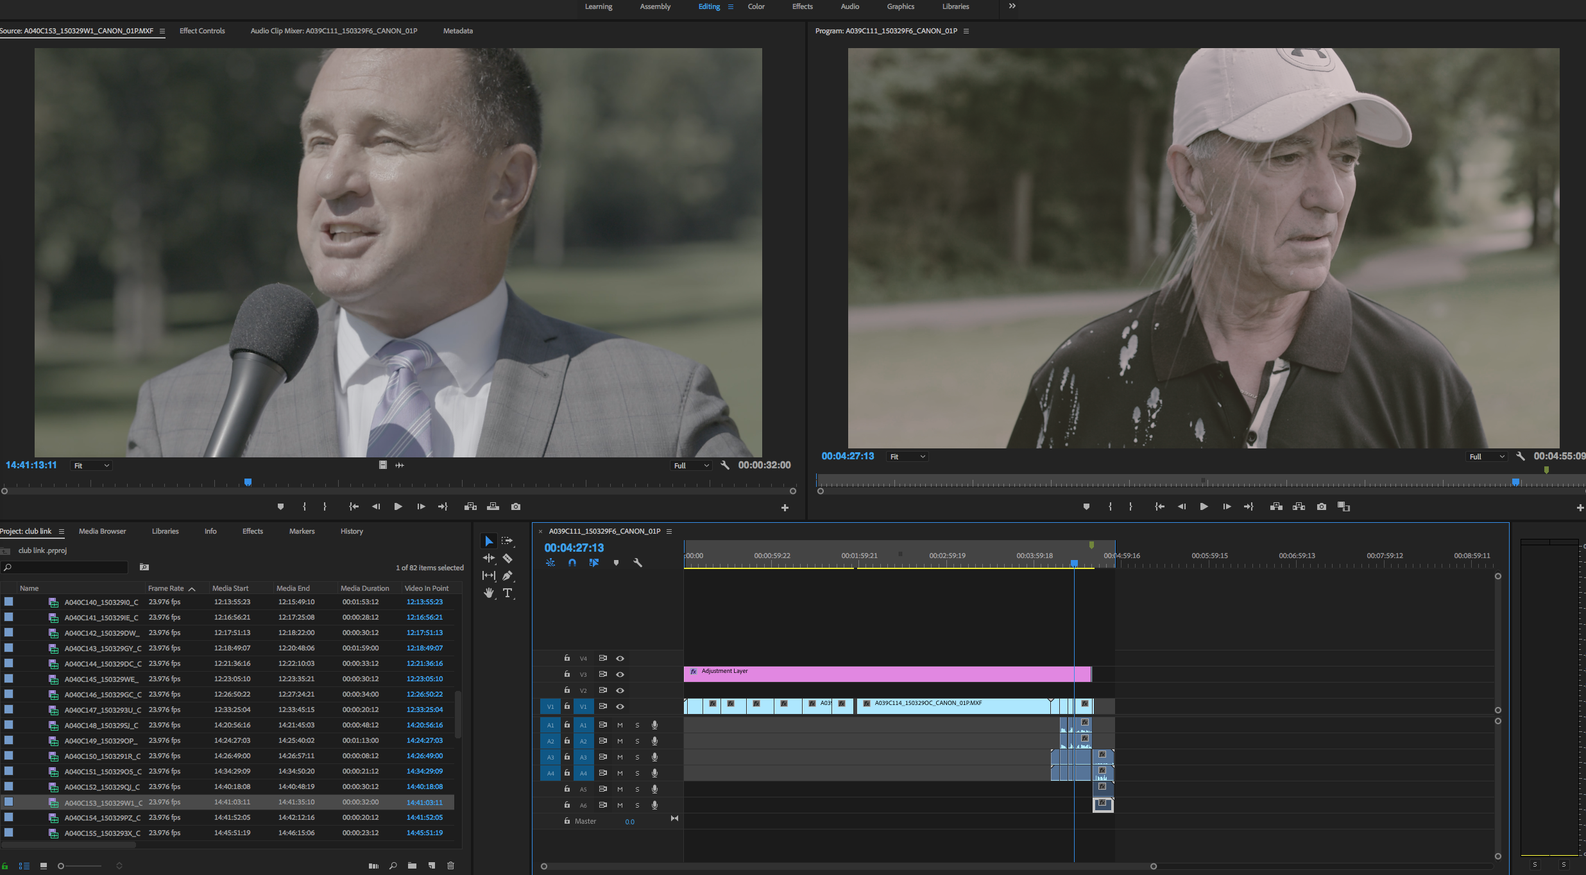Select the Razor tool
1586x875 pixels.
pos(507,559)
